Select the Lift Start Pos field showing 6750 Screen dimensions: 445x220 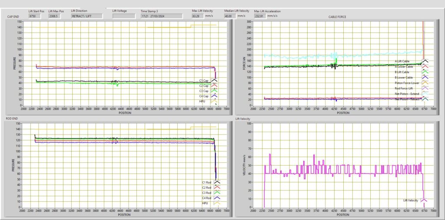coord(35,16)
